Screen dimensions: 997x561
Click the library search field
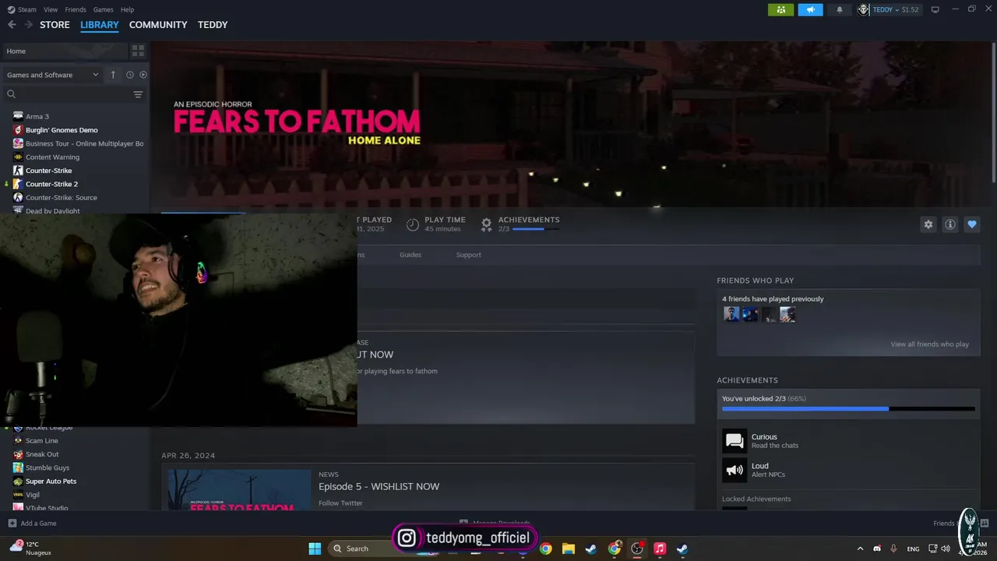tap(68, 94)
